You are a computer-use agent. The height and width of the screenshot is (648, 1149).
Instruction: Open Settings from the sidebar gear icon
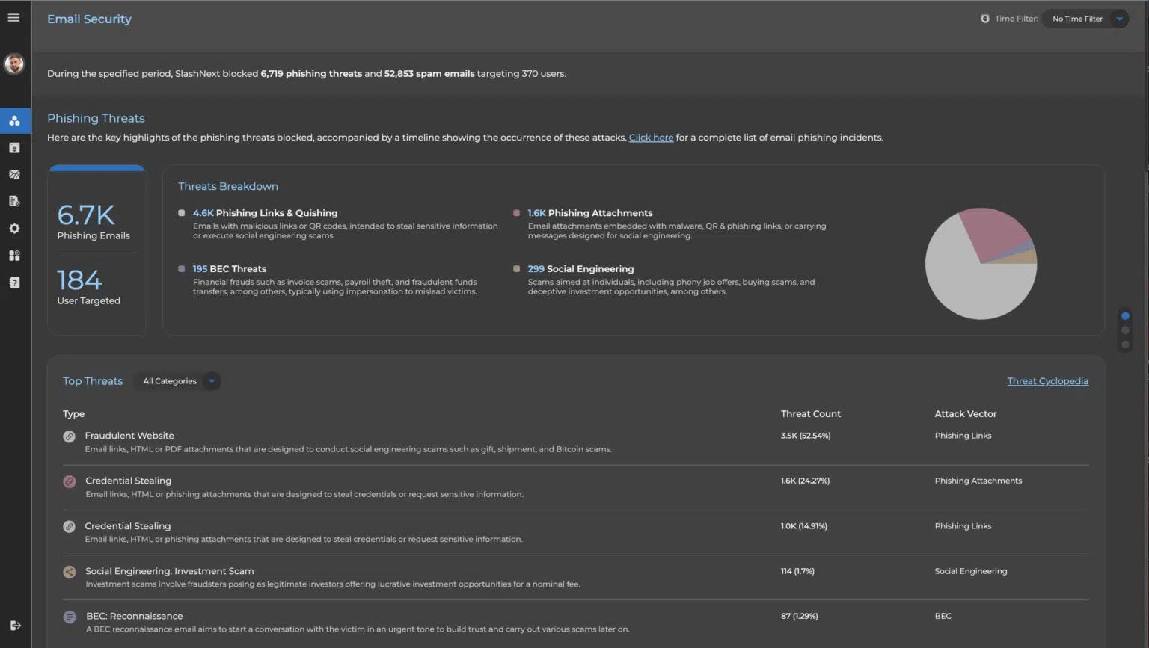(x=14, y=228)
